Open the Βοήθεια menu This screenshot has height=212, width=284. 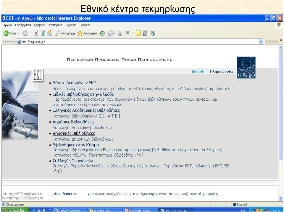(85, 25)
